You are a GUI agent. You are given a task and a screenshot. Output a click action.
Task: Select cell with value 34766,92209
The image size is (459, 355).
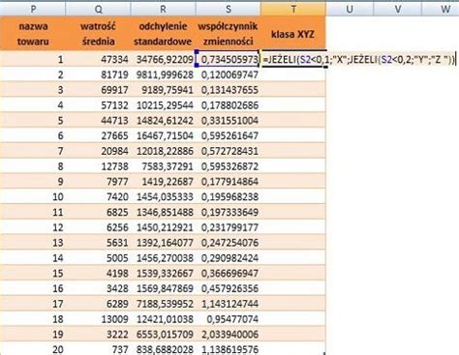pyautogui.click(x=163, y=59)
